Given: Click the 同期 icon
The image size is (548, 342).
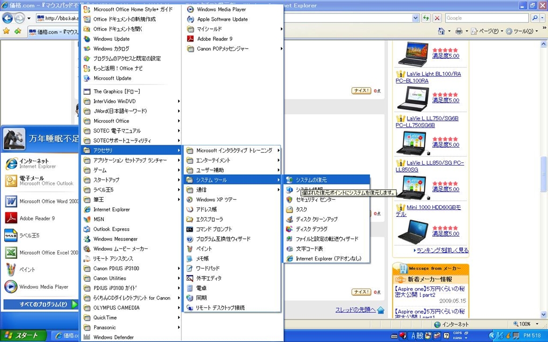Looking at the screenshot, I should click(x=189, y=298).
